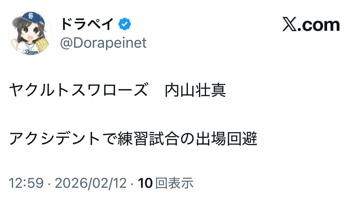
Task: Click the 12:59 post timestamp
Action: tap(26, 183)
